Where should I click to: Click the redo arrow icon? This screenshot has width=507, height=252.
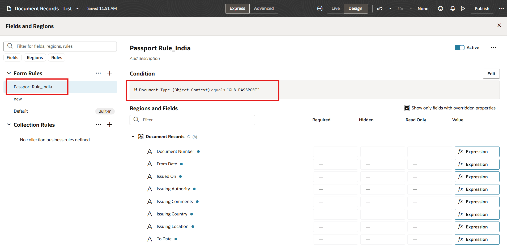click(x=400, y=8)
